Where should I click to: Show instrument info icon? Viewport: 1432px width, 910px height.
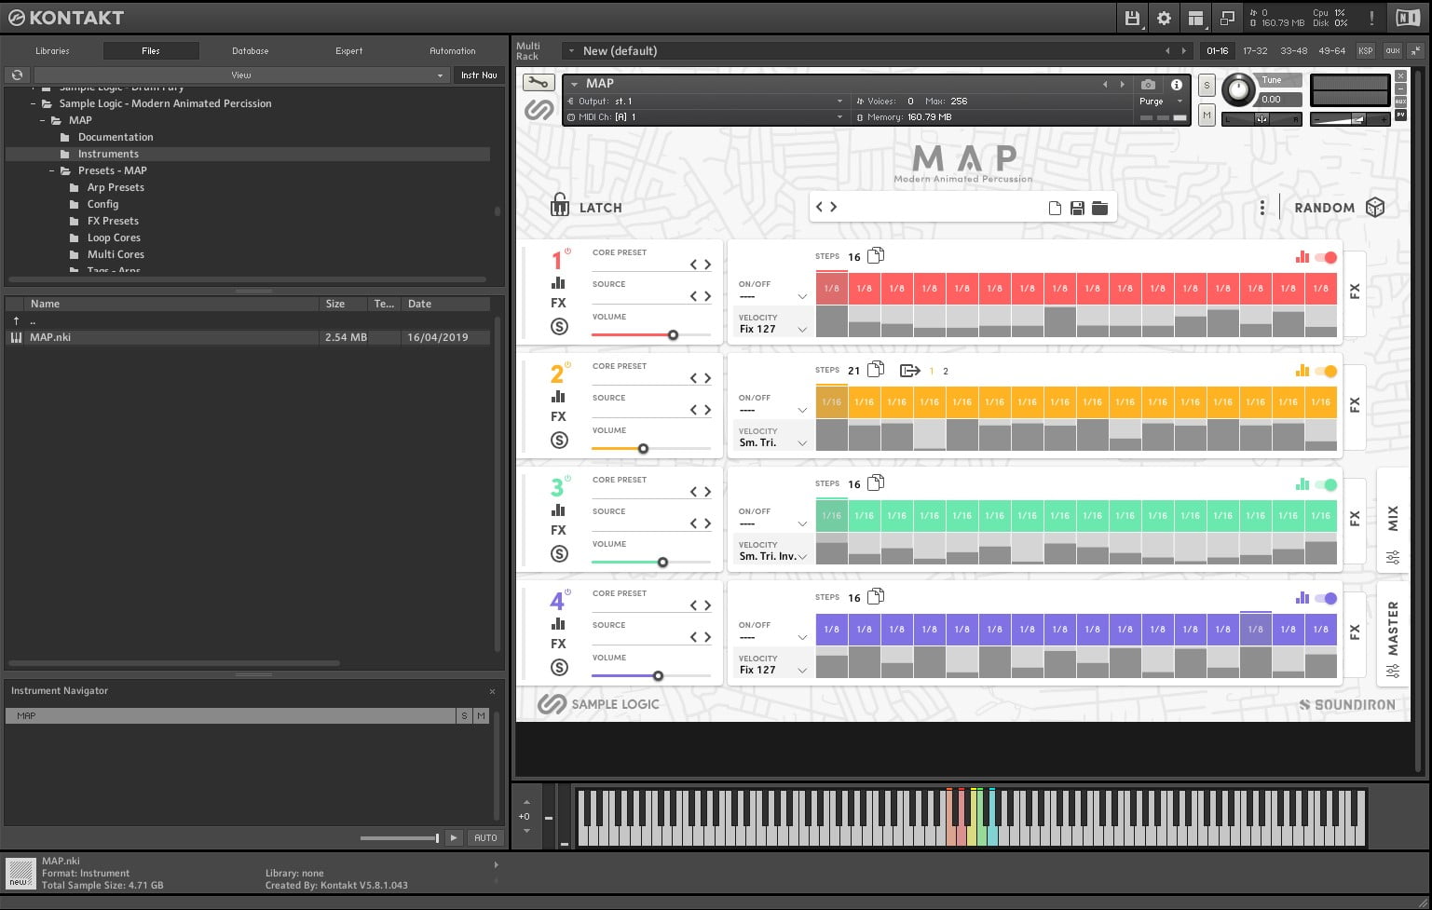click(1177, 85)
